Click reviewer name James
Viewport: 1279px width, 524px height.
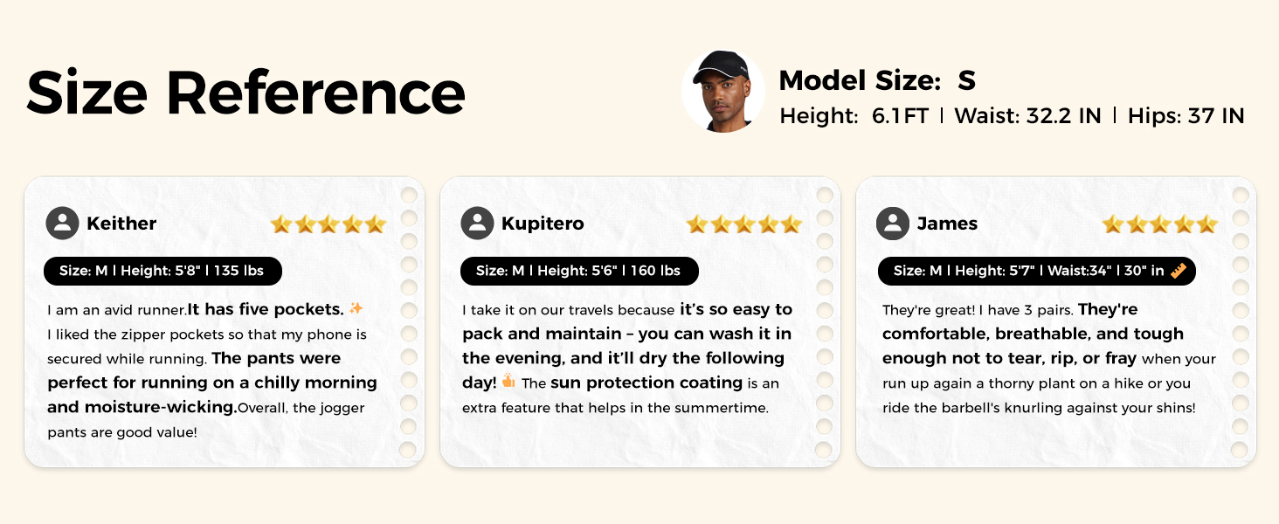[947, 224]
